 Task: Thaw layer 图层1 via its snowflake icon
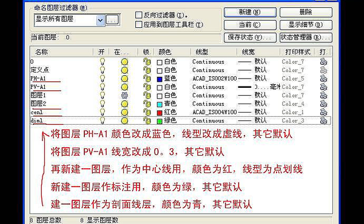click(124, 96)
